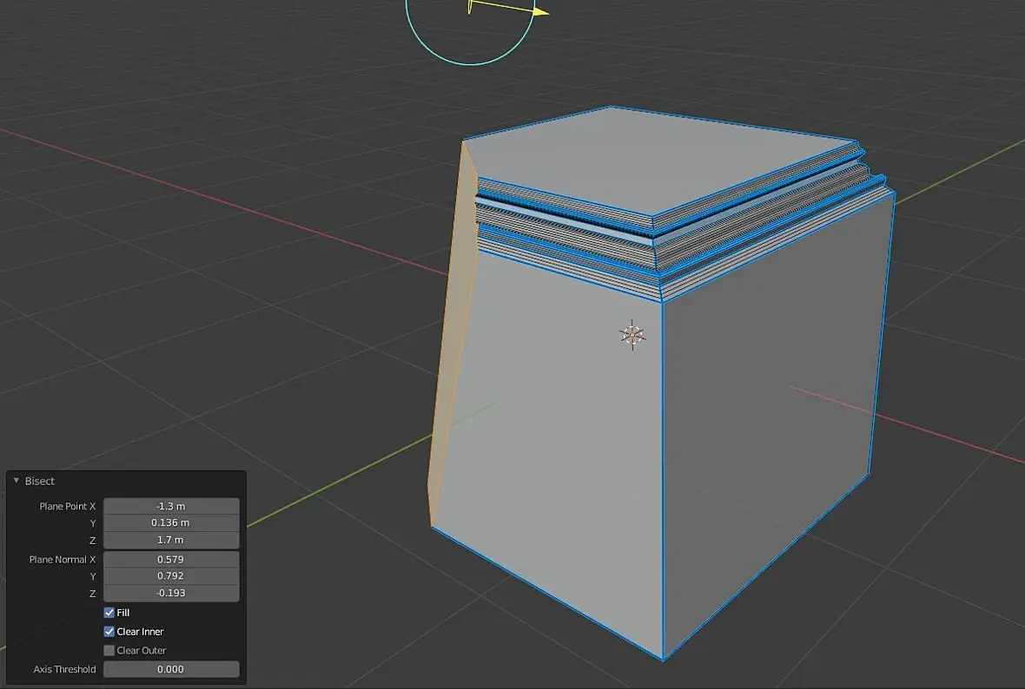Viewport: 1025px width, 689px height.
Task: Select the Plane Point X label
Action: [68, 506]
